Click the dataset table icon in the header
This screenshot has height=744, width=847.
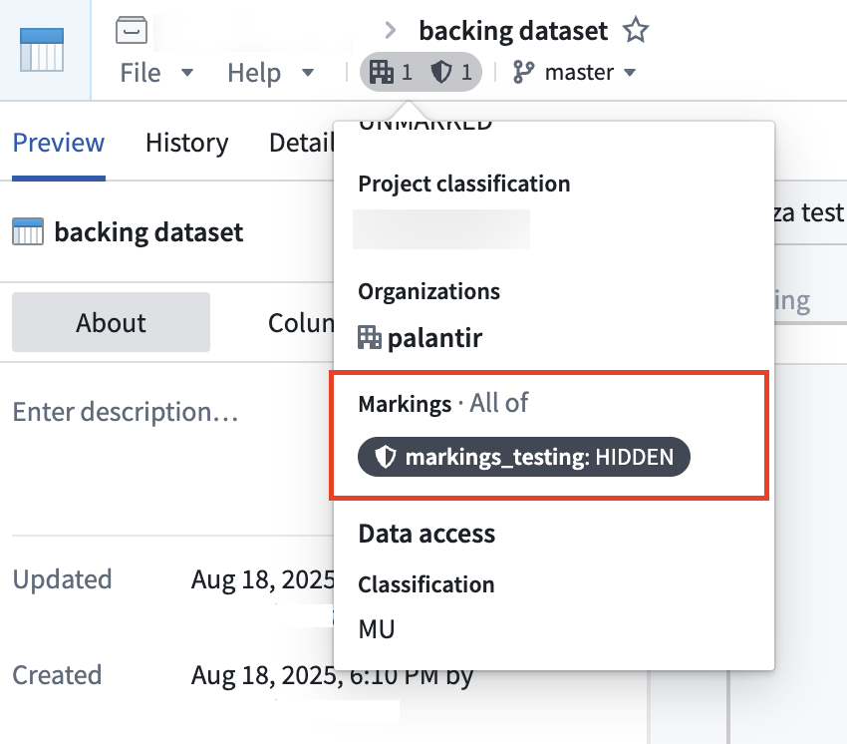coord(42,50)
